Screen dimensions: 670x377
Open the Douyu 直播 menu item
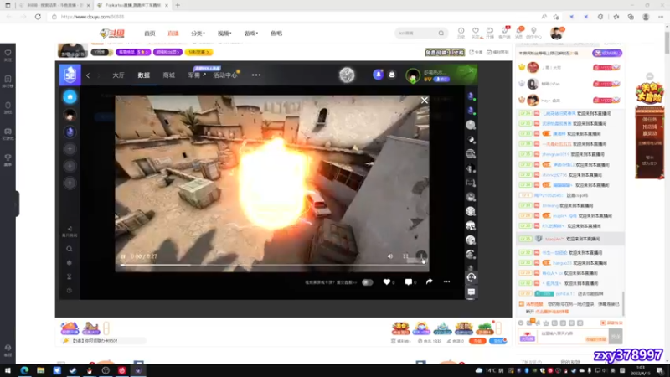click(x=173, y=34)
